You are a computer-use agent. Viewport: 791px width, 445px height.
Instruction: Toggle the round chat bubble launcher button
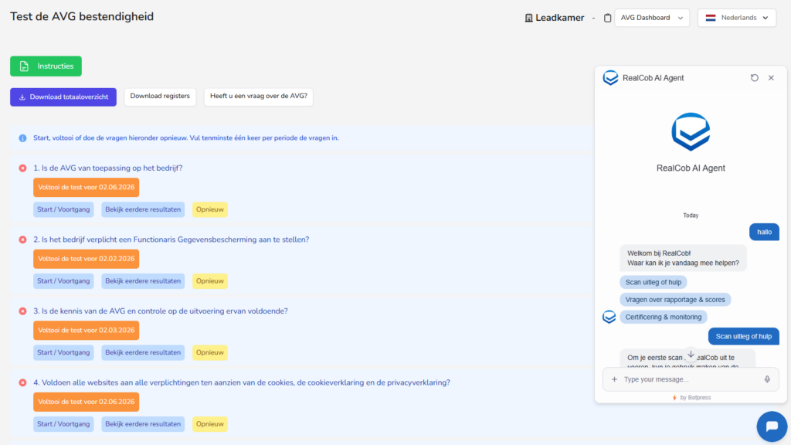point(771,426)
